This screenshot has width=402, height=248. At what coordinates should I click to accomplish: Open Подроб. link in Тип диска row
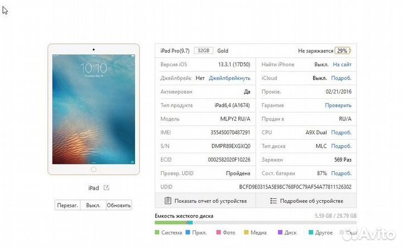(x=341, y=146)
